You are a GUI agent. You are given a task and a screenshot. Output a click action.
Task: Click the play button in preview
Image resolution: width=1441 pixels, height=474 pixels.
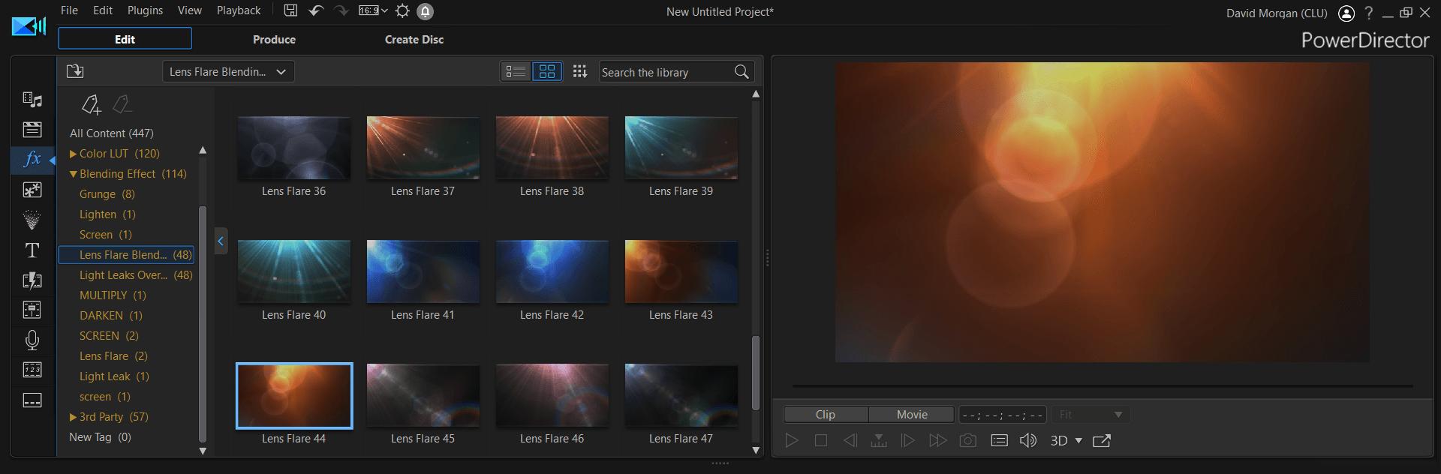[x=791, y=440]
